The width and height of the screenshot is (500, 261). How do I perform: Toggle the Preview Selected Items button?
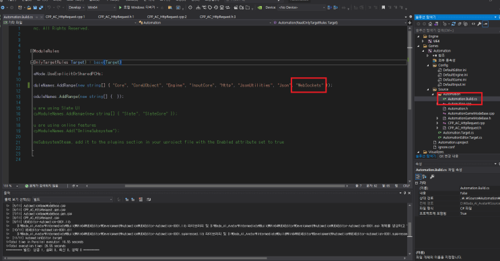[485, 24]
